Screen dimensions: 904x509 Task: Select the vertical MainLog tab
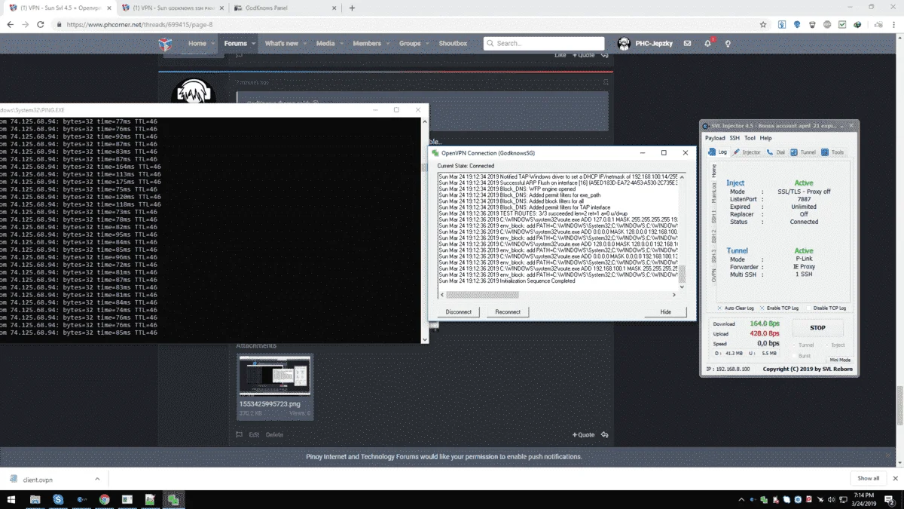714,194
